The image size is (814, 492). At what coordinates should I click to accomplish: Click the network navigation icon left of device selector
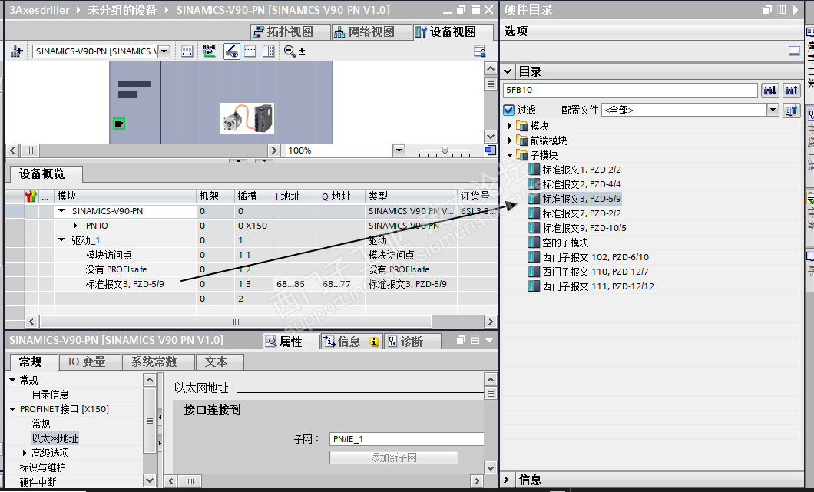pyautogui.click(x=17, y=51)
